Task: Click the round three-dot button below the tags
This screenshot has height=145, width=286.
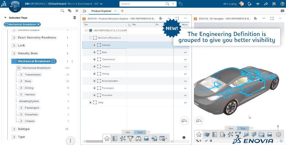Action: tap(70, 141)
